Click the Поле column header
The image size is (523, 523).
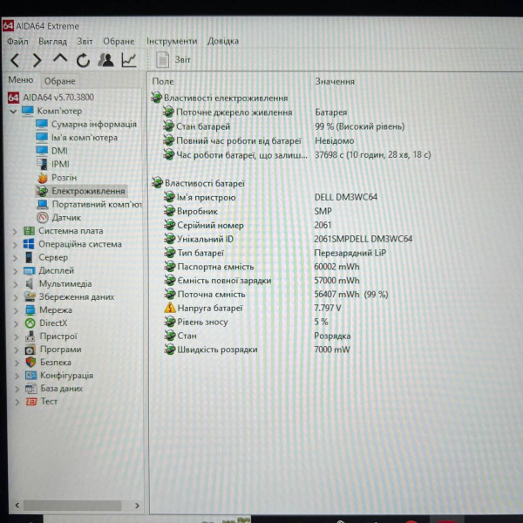point(163,81)
